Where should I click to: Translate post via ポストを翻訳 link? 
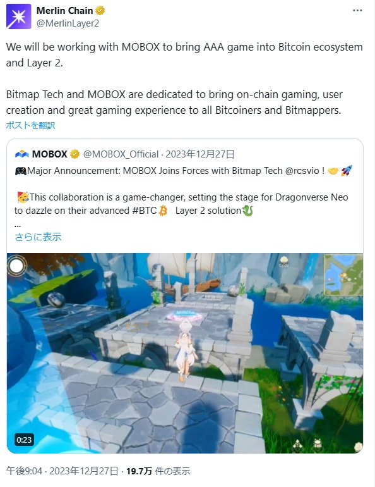(x=30, y=125)
